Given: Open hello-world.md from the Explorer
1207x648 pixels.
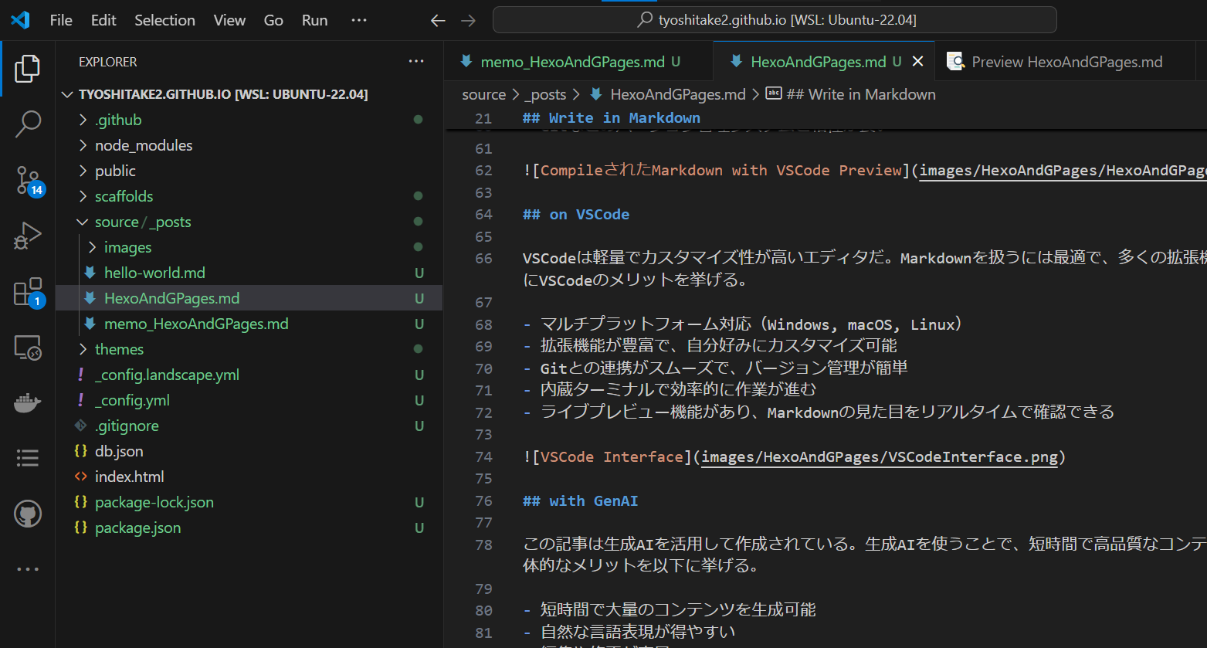Looking at the screenshot, I should pos(154,273).
